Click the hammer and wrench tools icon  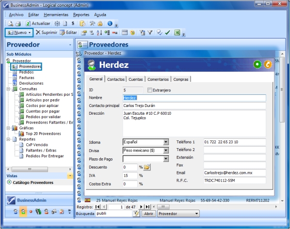[92, 23]
